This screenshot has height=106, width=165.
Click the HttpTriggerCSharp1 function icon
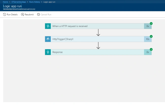coord(48,39)
